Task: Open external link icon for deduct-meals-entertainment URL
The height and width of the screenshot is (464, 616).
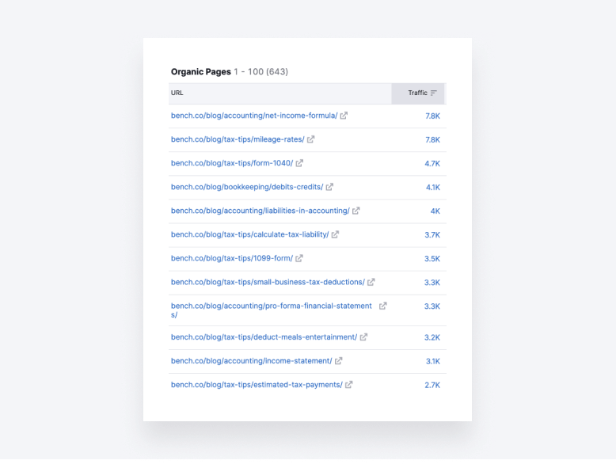Action: pos(363,337)
